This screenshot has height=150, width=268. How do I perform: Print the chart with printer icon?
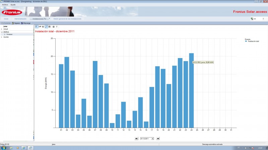point(54,27)
